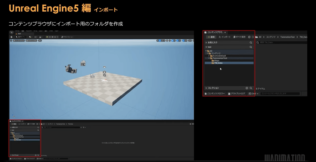316x162 pixels.
Task: Click the 追加 button in enlarged Content Browser
Action: coord(211,37)
